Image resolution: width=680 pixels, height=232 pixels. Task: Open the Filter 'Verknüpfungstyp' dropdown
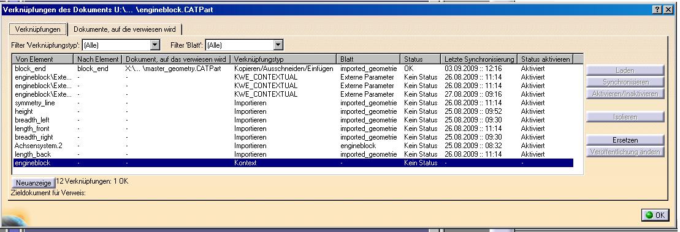pyautogui.click(x=155, y=45)
